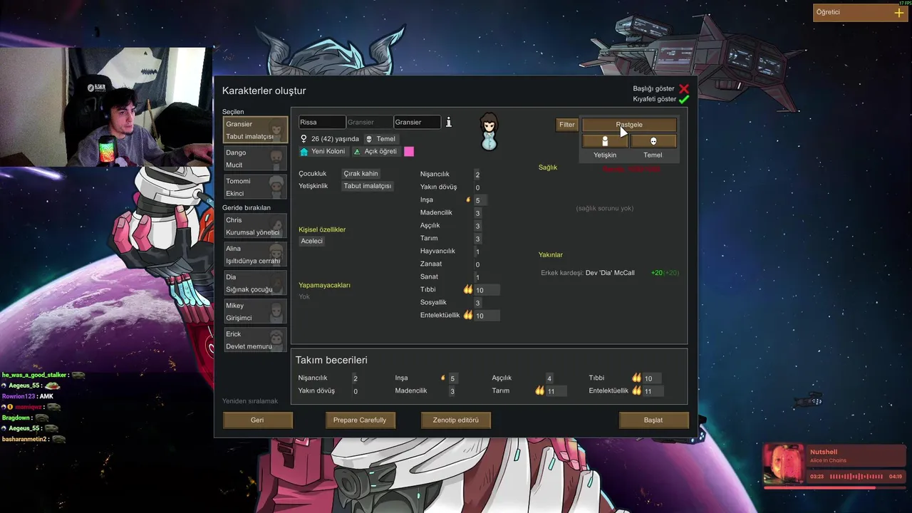Image resolution: width=912 pixels, height=513 pixels.
Task: Click the team skills Tıbbi flame icon
Action: [636, 378]
